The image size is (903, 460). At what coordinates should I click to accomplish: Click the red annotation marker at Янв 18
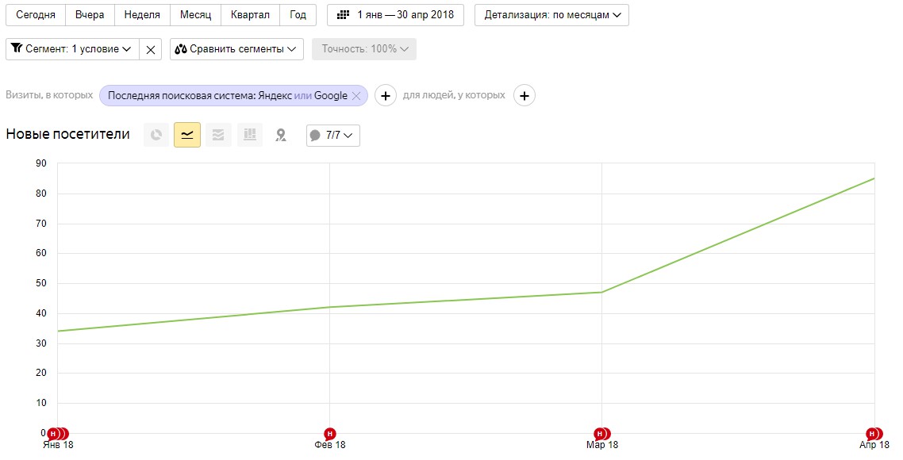[x=53, y=434]
